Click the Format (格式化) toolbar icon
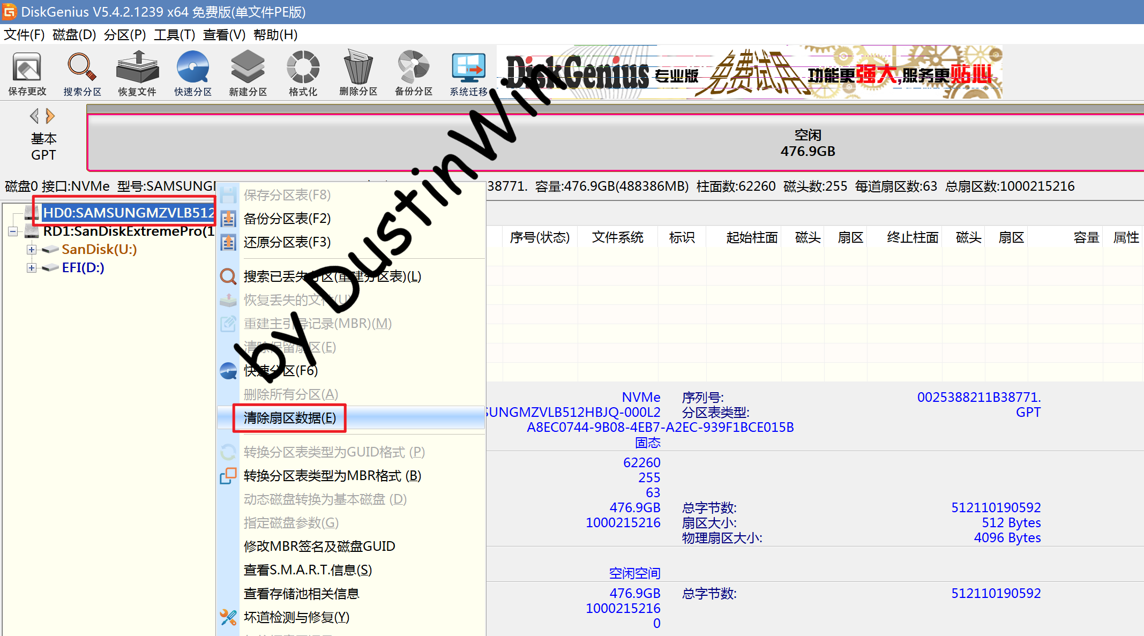Screen dimensions: 1144x636 point(303,74)
